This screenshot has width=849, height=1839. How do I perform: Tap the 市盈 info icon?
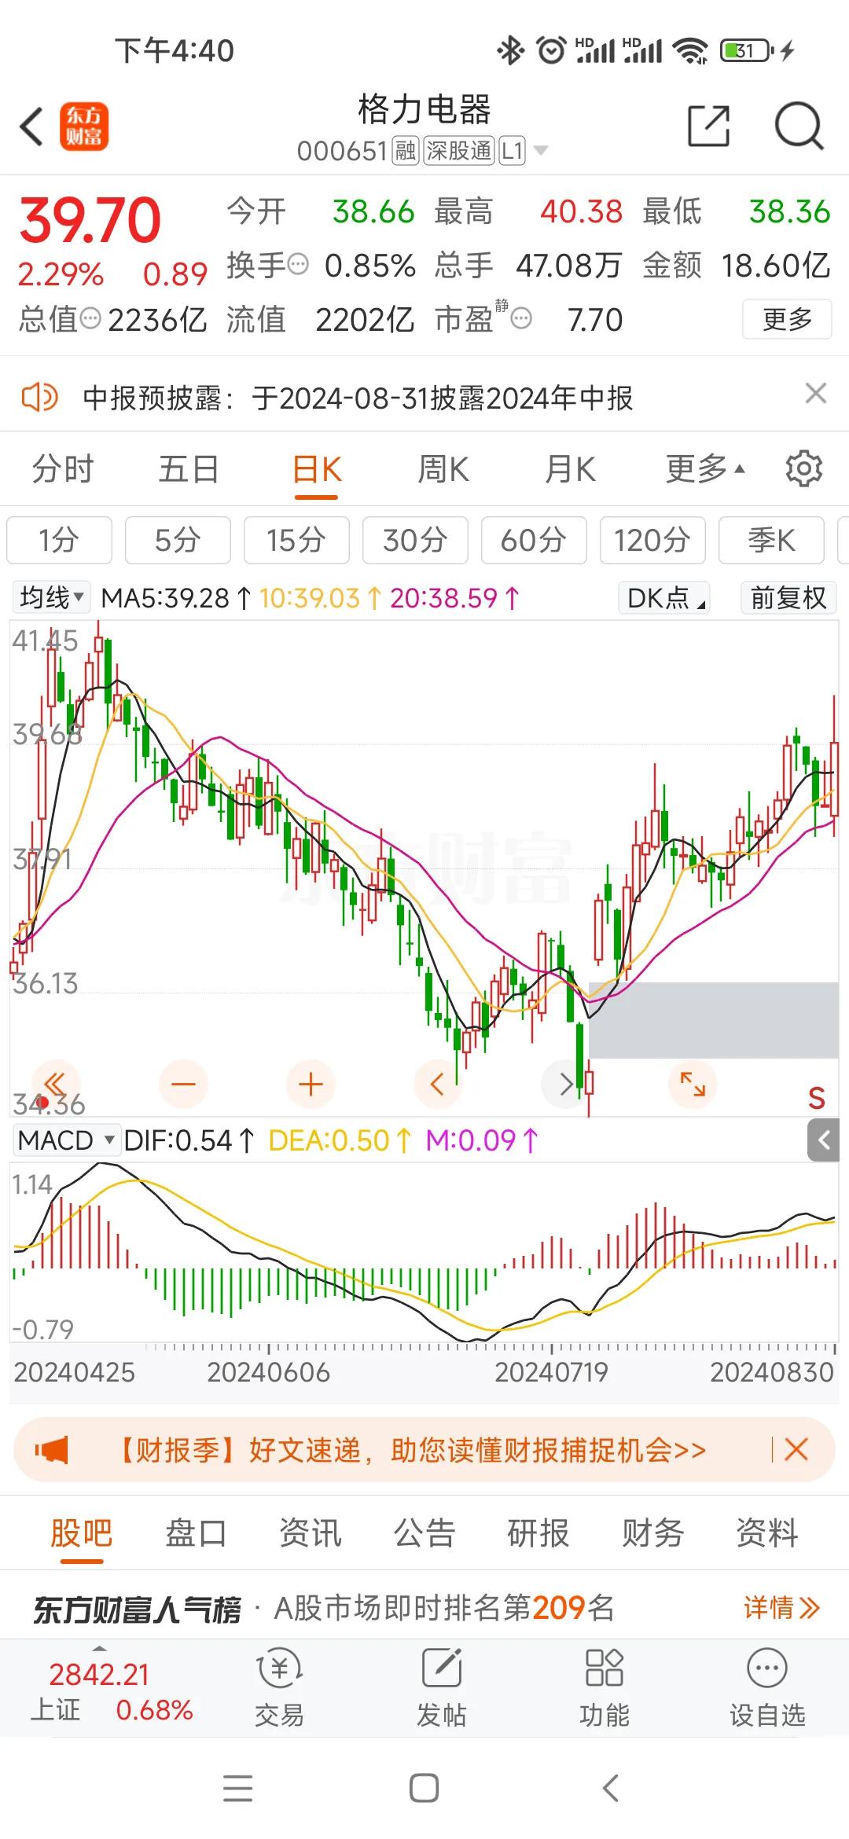[x=521, y=318]
